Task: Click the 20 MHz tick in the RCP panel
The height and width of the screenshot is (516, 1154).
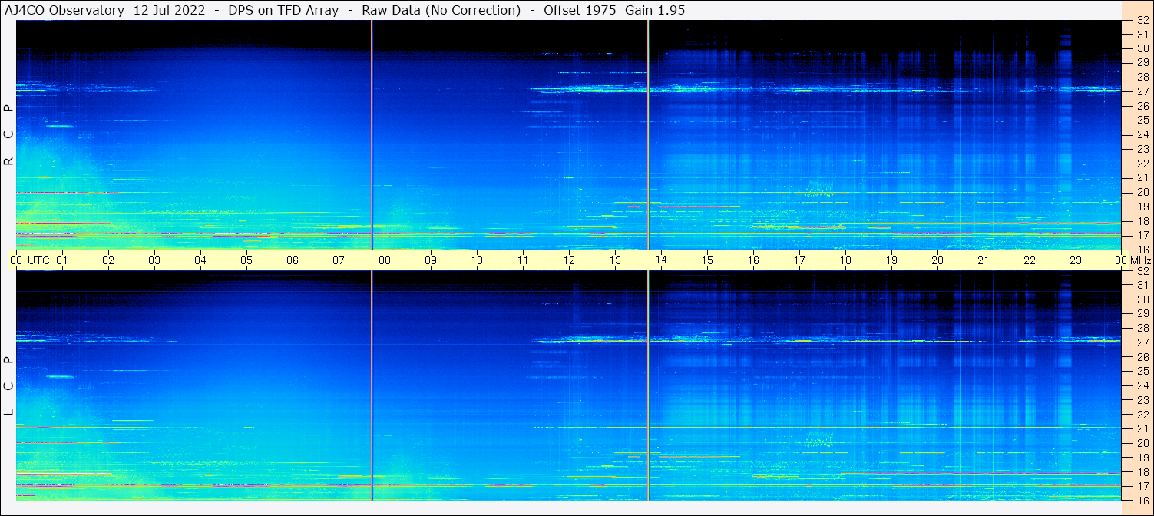Action: tap(1142, 192)
